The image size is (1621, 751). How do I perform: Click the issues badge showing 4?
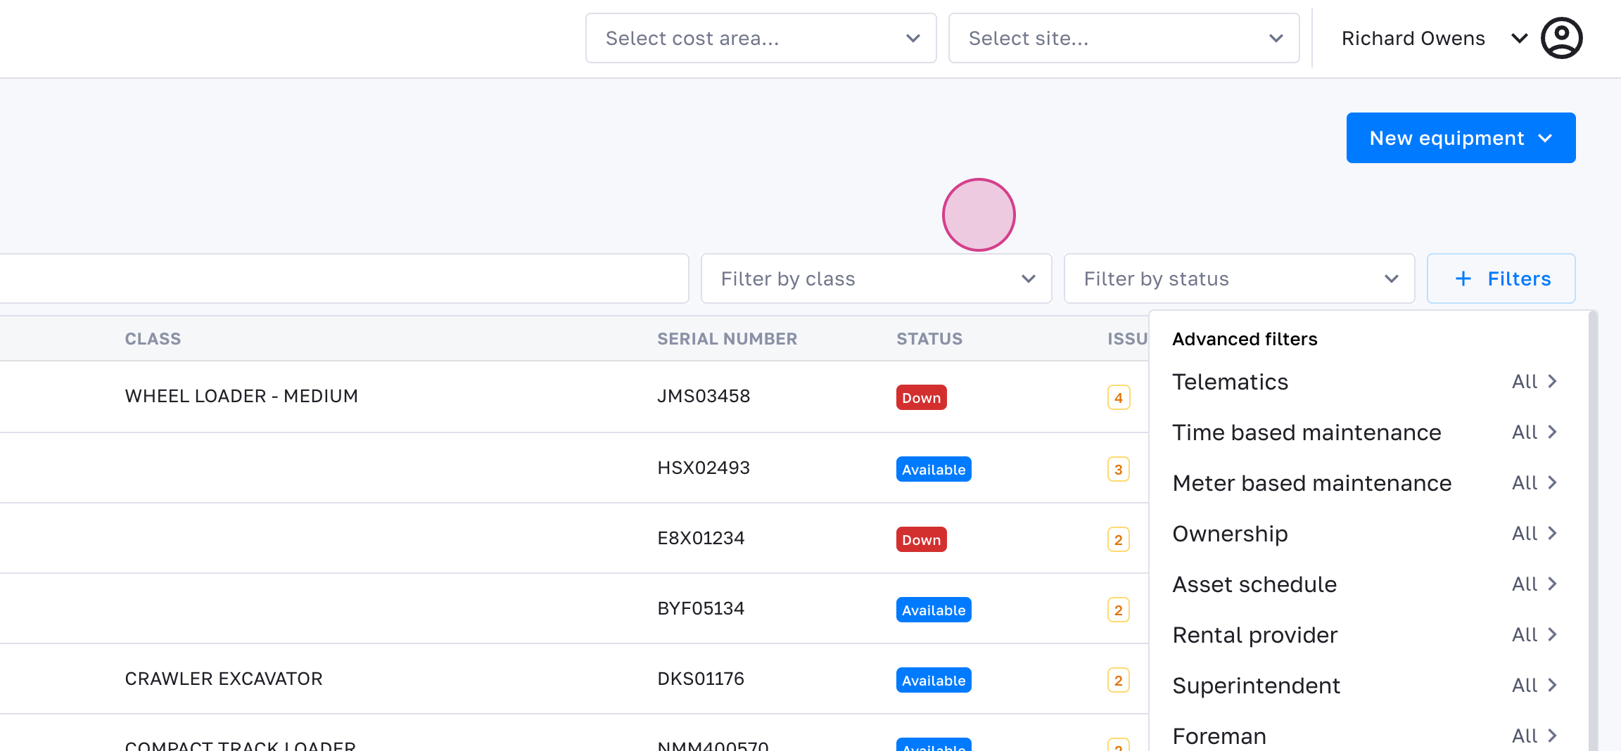(1118, 398)
